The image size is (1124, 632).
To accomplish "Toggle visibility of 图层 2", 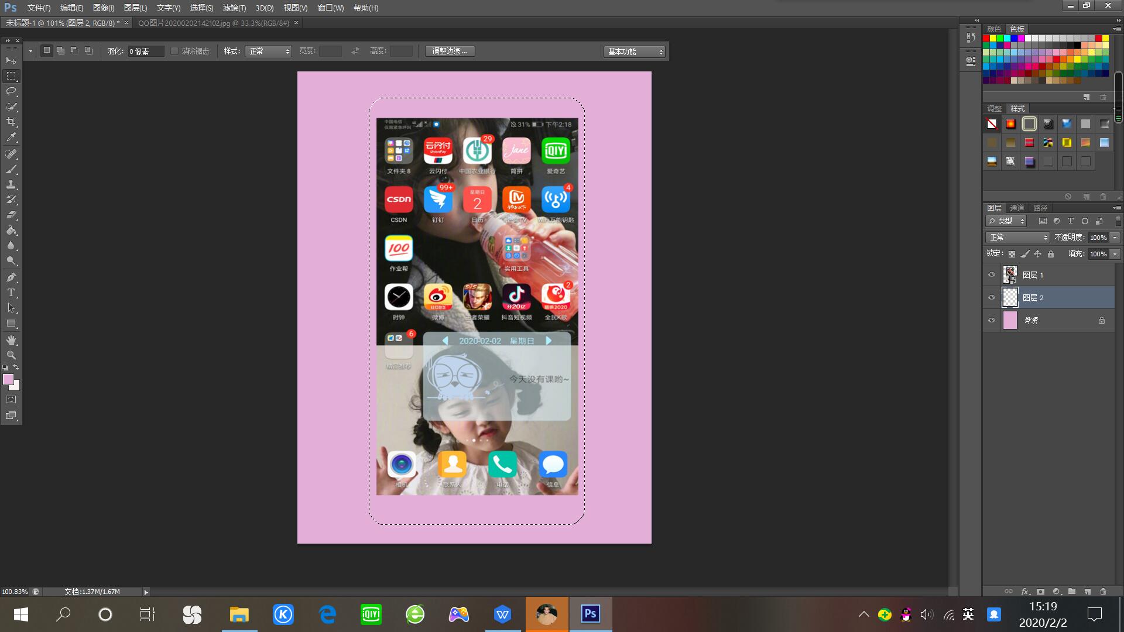I will click(992, 297).
